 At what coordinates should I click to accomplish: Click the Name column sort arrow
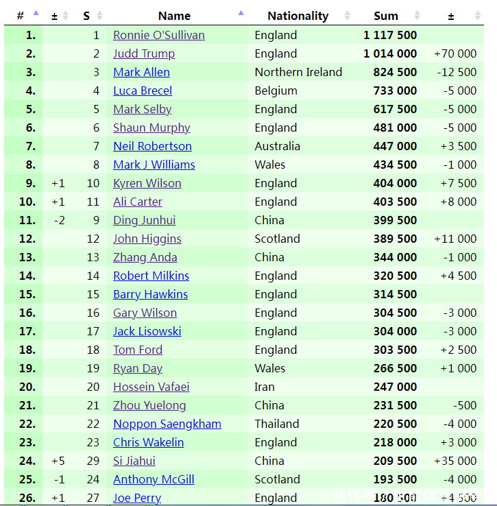241,12
